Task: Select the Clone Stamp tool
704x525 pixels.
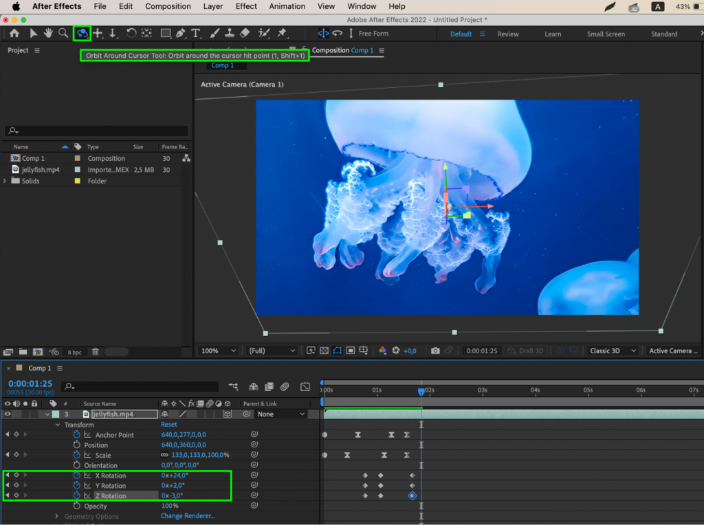Action: point(229,32)
